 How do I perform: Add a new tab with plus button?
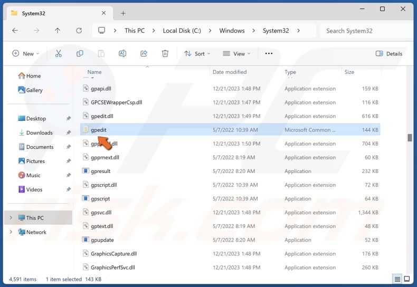(123, 13)
